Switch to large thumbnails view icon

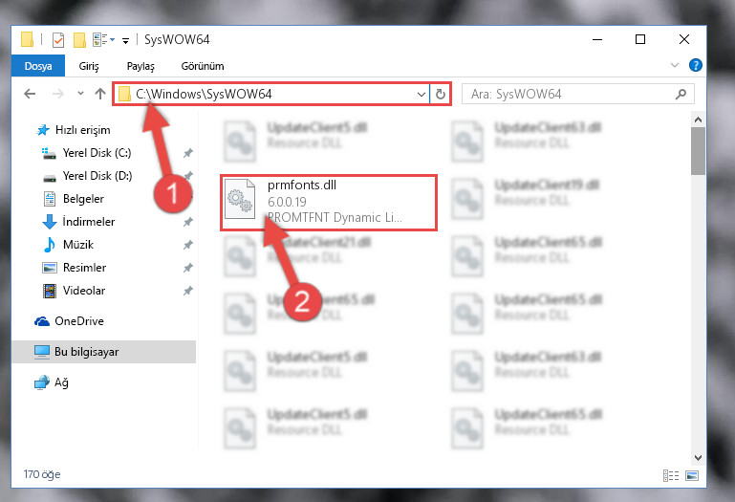click(x=692, y=476)
